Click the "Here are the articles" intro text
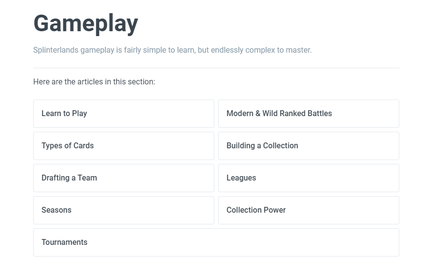Screen dimensions: 433x260 tap(94, 81)
